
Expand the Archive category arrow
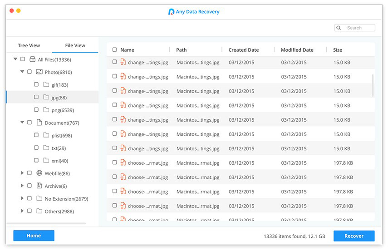click(x=22, y=185)
